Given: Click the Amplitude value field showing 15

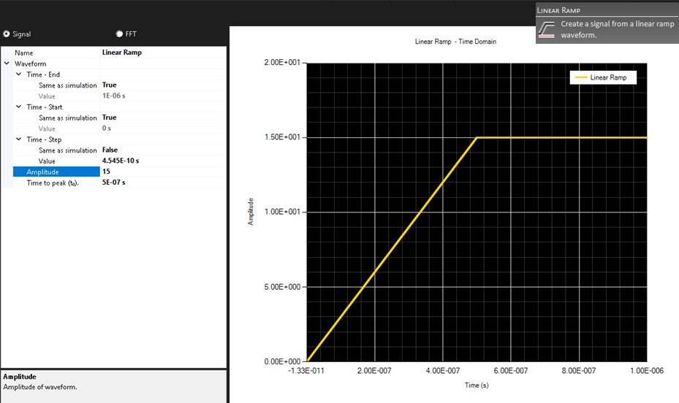Looking at the screenshot, I should coord(162,172).
